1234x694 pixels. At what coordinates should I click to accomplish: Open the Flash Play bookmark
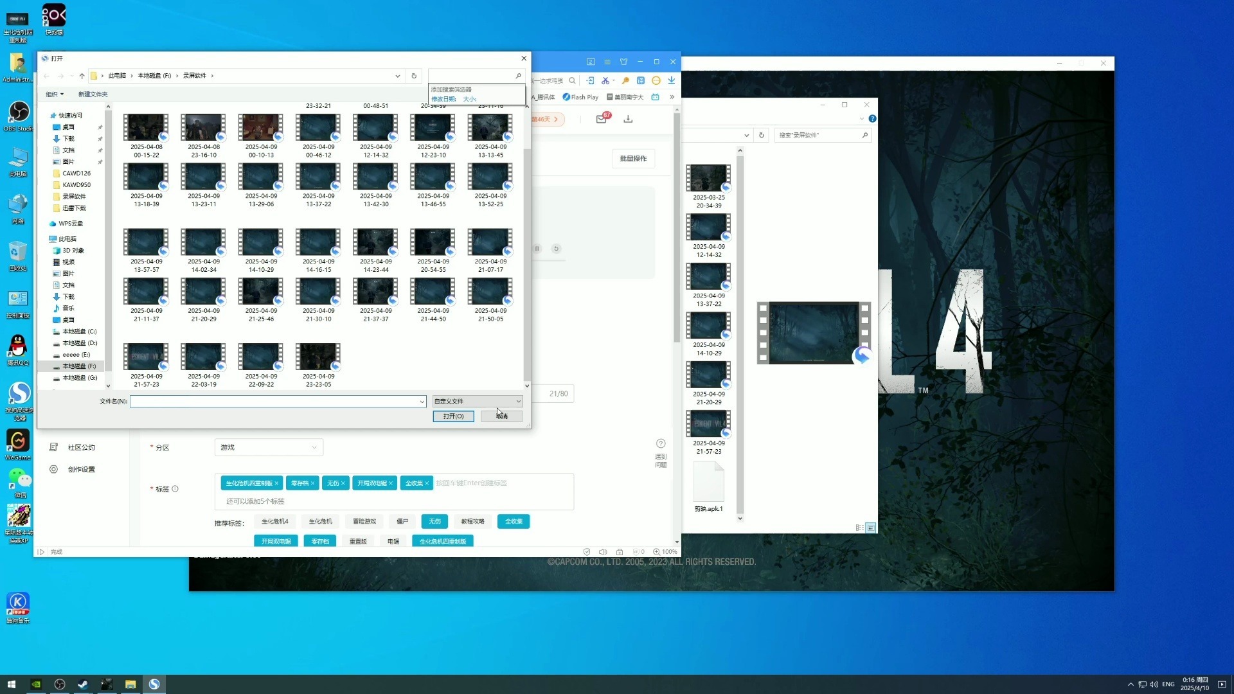tap(580, 97)
